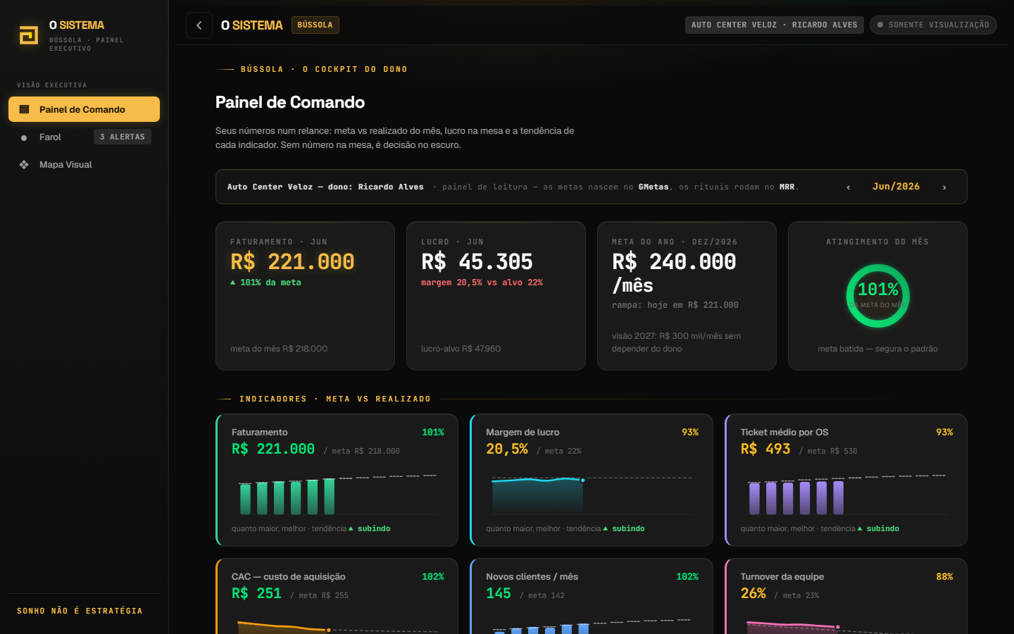Open the Farol sidebar item
Viewport: 1014px width, 634px height.
(x=84, y=137)
